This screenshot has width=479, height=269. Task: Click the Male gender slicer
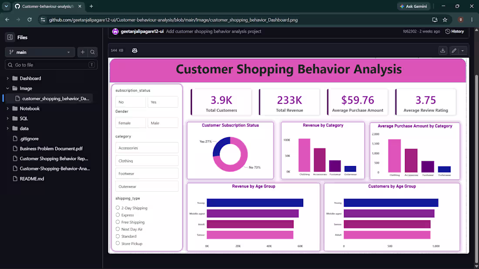pyautogui.click(x=163, y=123)
